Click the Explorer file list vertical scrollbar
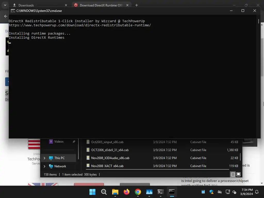The image size is (264, 198). pyautogui.click(x=240, y=156)
